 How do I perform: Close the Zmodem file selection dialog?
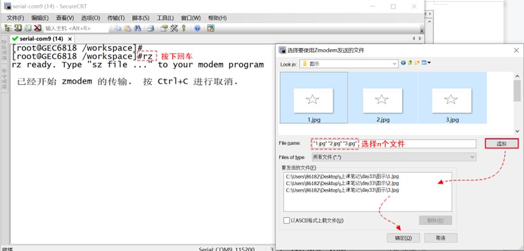click(x=516, y=50)
